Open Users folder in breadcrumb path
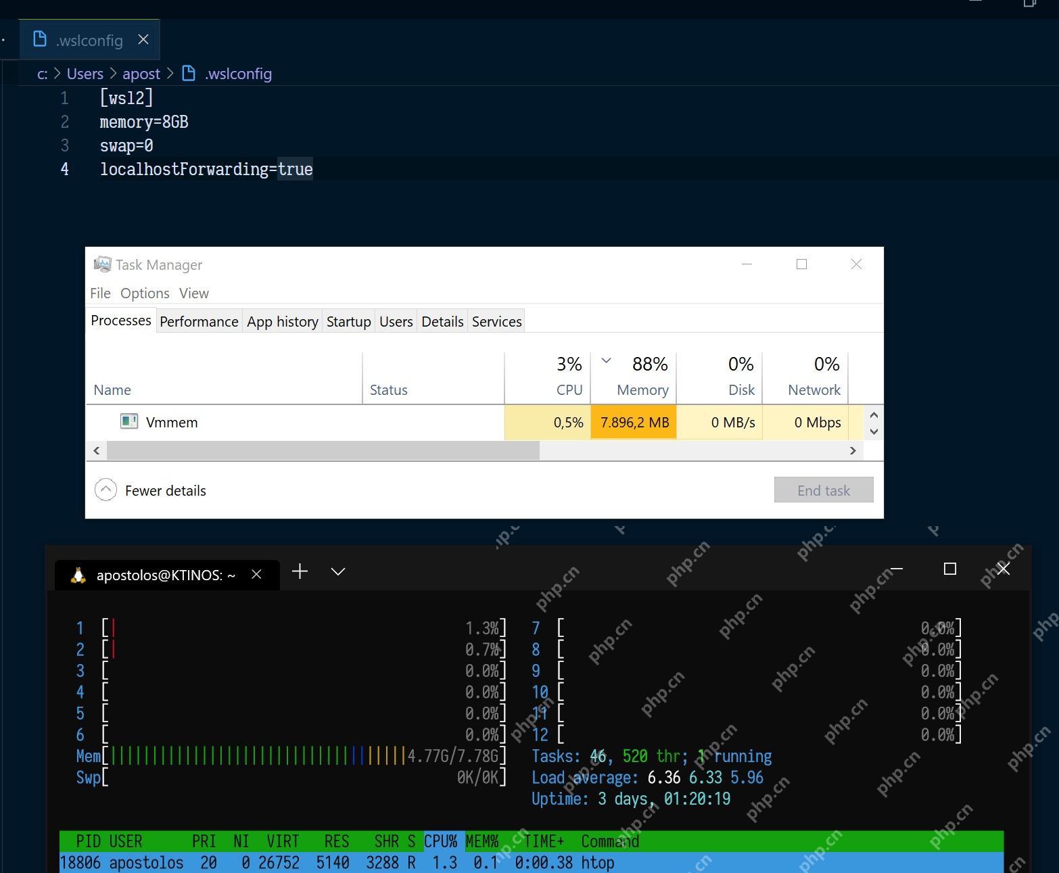The image size is (1059, 873). (85, 74)
